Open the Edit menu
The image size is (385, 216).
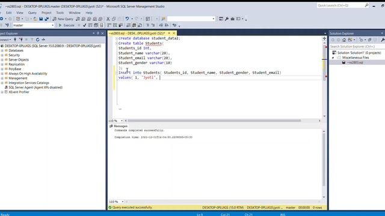tap(8, 13)
